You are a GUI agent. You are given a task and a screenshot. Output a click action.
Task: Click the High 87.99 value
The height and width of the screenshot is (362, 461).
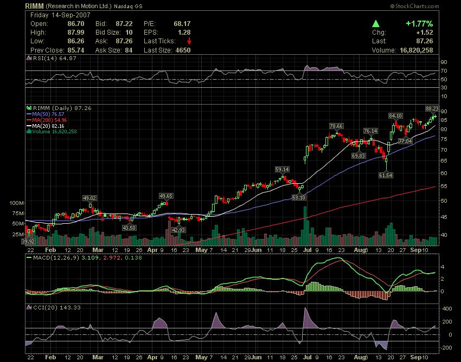(76, 33)
